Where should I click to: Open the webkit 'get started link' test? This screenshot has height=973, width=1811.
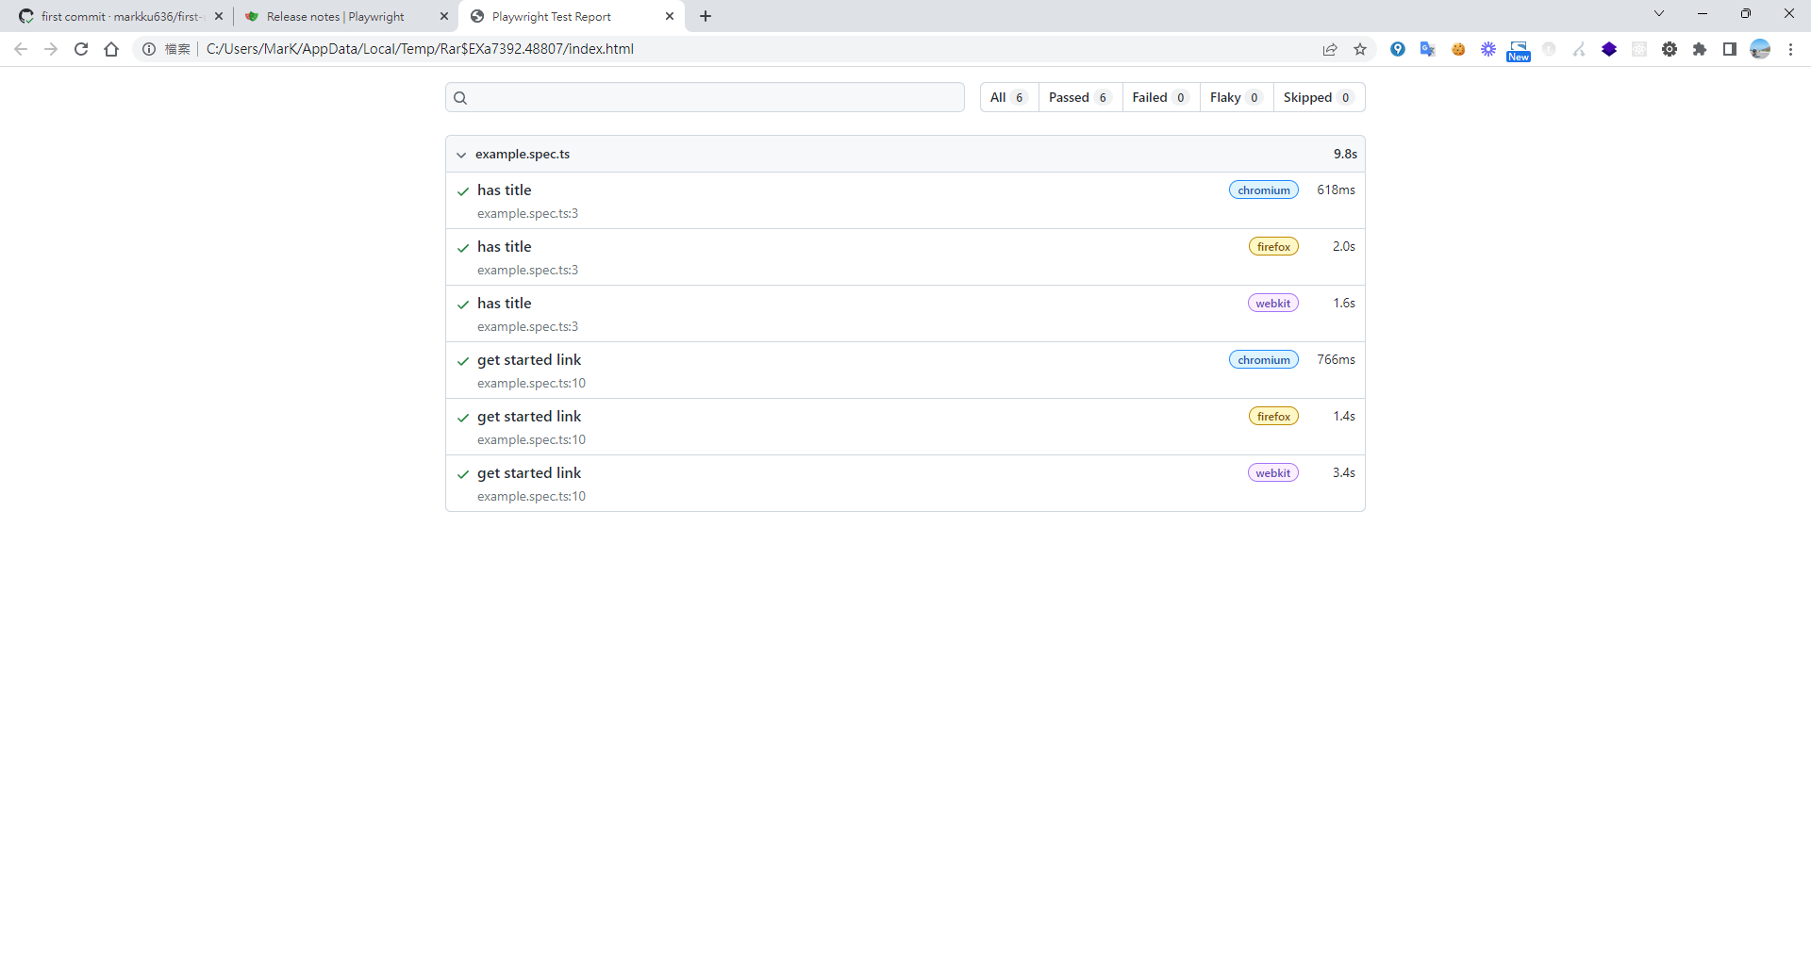[x=529, y=472]
